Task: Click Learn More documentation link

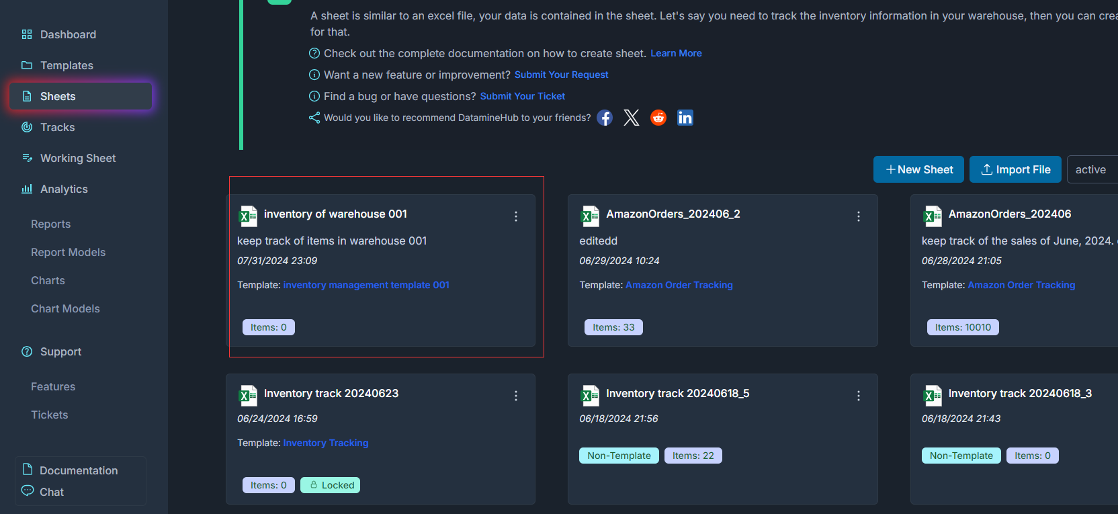Action: point(676,53)
